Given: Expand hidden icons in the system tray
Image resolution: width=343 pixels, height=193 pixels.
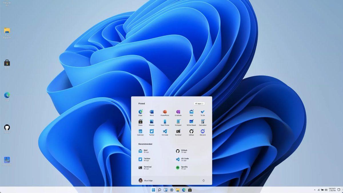Looking at the screenshot, I should coord(314,190).
